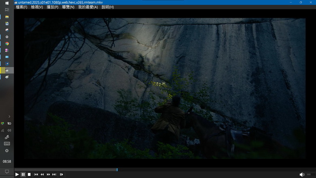This screenshot has width=316, height=178.
Task: Open network Wi-Fi tray icon
Action: tap(2, 131)
